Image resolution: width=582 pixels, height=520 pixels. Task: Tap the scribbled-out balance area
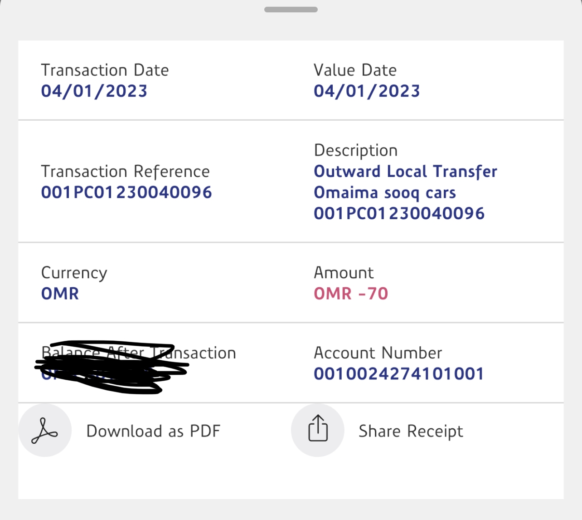point(111,368)
